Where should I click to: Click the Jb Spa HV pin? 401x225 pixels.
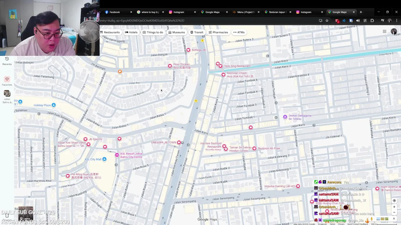click(86, 139)
